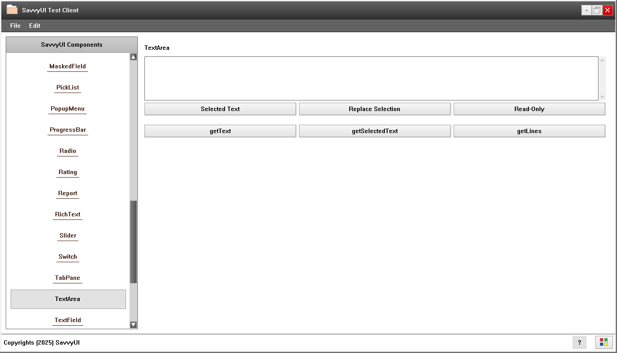Click the getText button
617x353 pixels.
coord(220,131)
